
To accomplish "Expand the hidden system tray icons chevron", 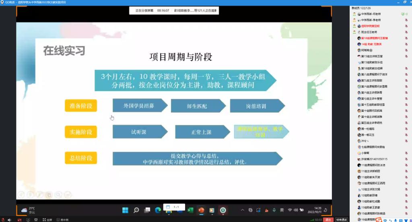I will coord(242,210).
